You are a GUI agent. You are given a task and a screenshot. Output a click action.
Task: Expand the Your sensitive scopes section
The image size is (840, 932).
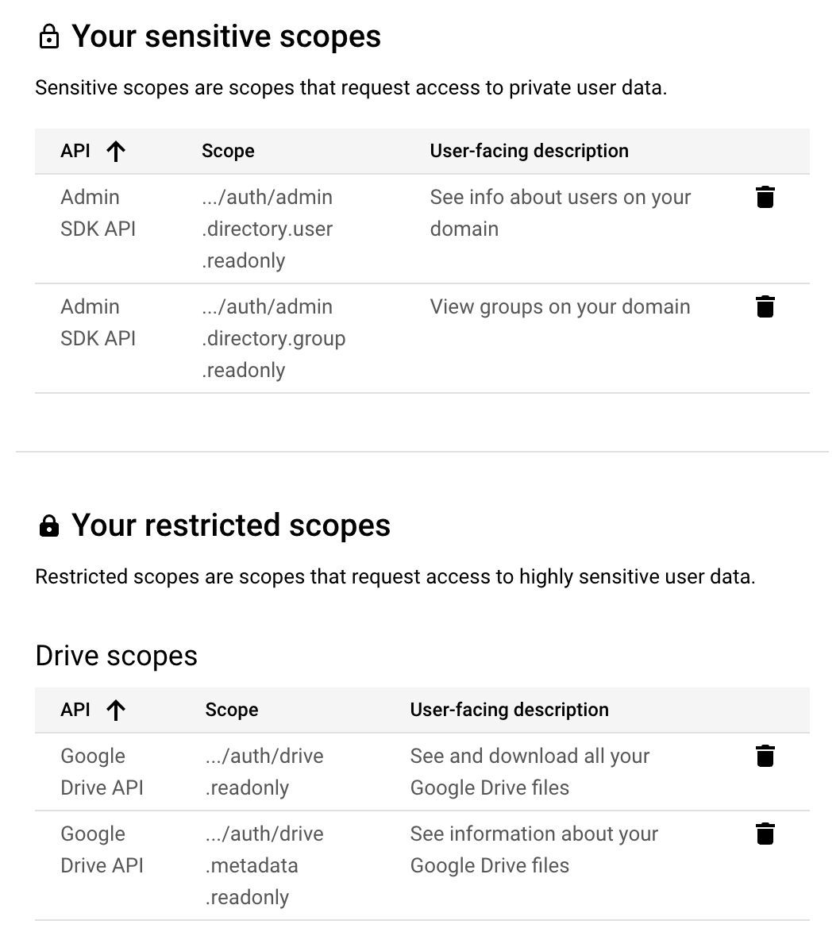click(225, 36)
